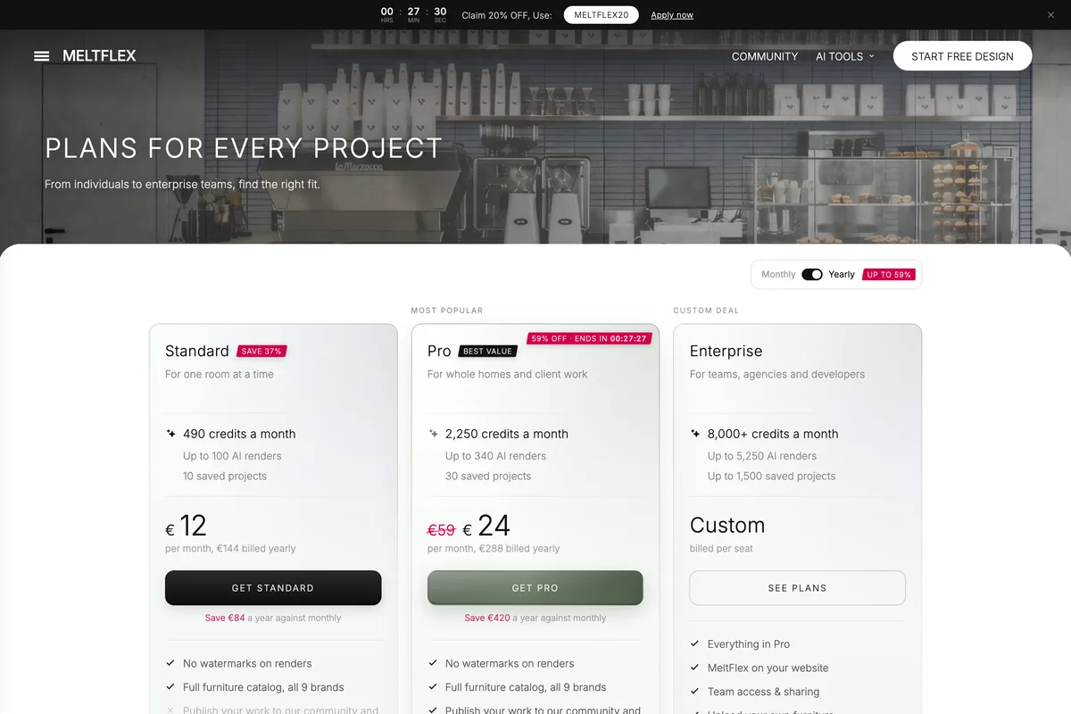Open the COMMUNITY page
The height and width of the screenshot is (714, 1071).
tap(765, 56)
